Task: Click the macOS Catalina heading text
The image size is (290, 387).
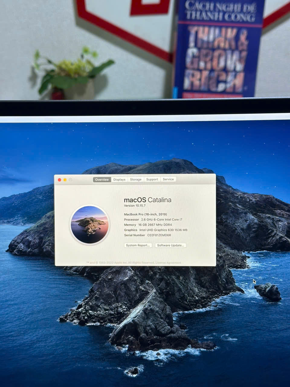Action: coord(147,200)
